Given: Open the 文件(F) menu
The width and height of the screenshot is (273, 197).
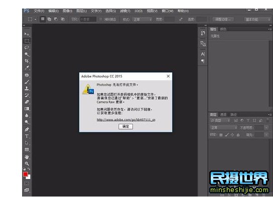Looking at the screenshot, I should 39,11.
